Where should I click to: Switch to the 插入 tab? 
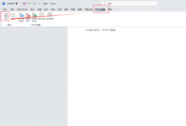point(33,10)
